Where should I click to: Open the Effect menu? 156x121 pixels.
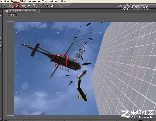(x=23, y=1)
